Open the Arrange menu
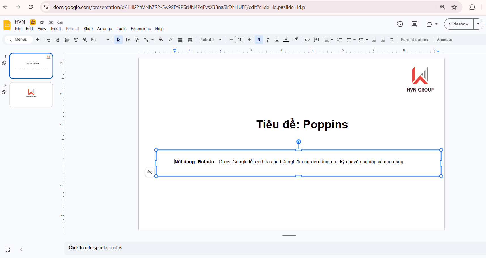Screen dimensions: 486x258 tap(105, 29)
